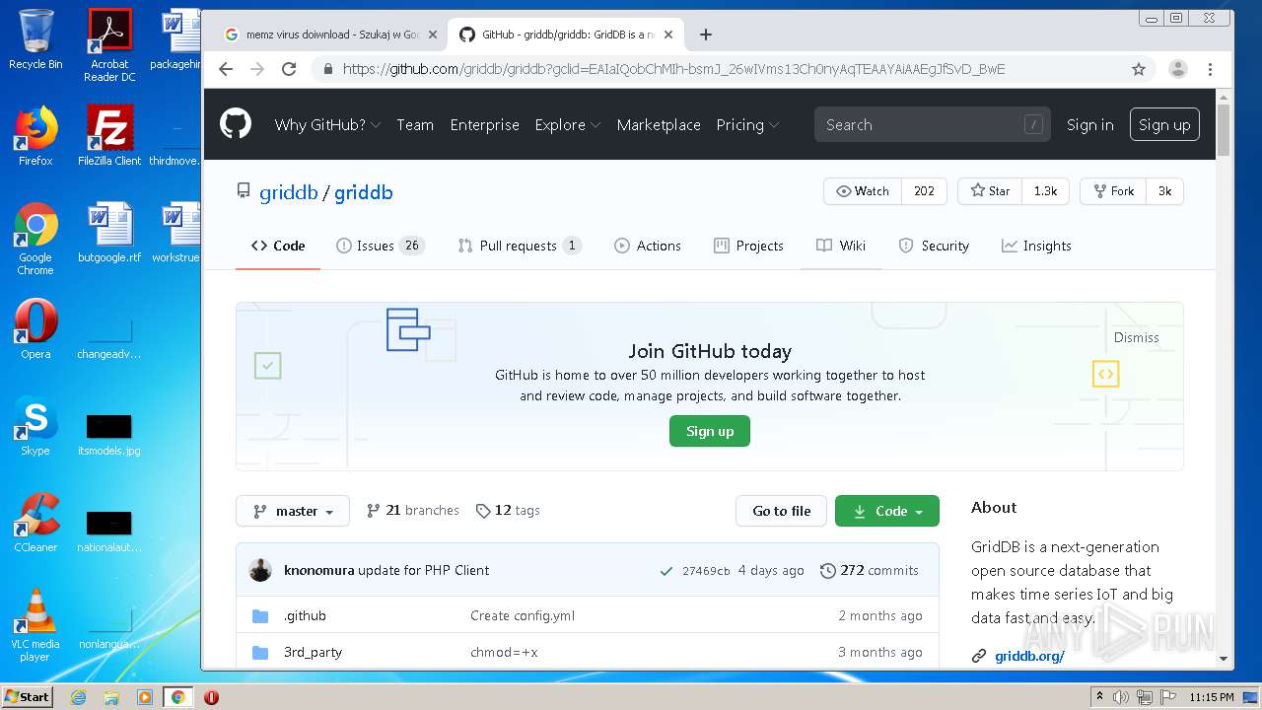View the 12 tags link
This screenshot has width=1262, height=710.
(508, 511)
